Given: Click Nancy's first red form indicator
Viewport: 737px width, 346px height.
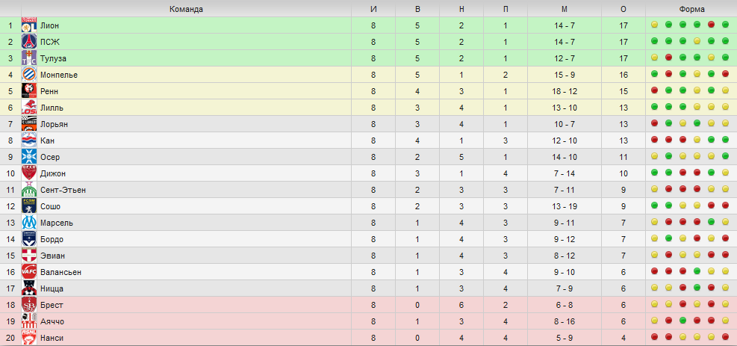Looking at the screenshot, I should (654, 337).
